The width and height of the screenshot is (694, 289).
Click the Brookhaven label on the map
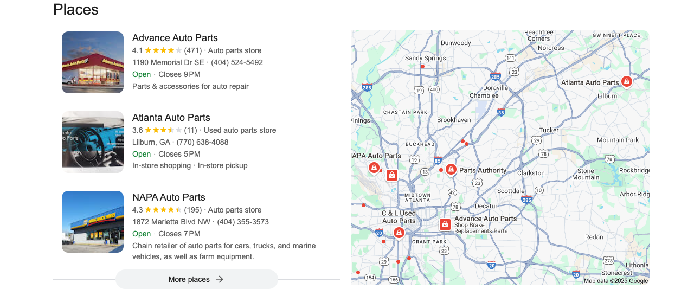coord(454,120)
